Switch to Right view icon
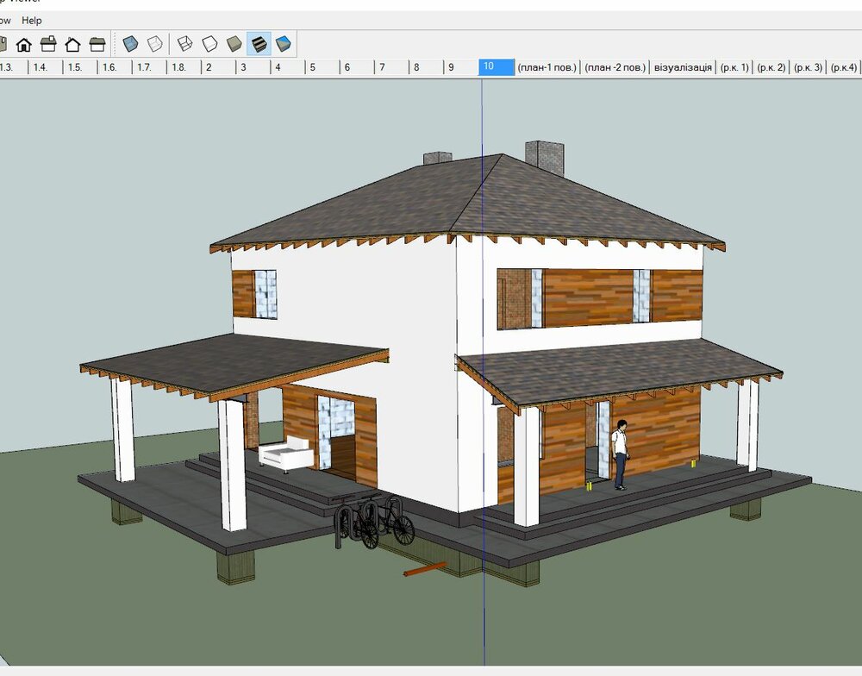 [48, 44]
